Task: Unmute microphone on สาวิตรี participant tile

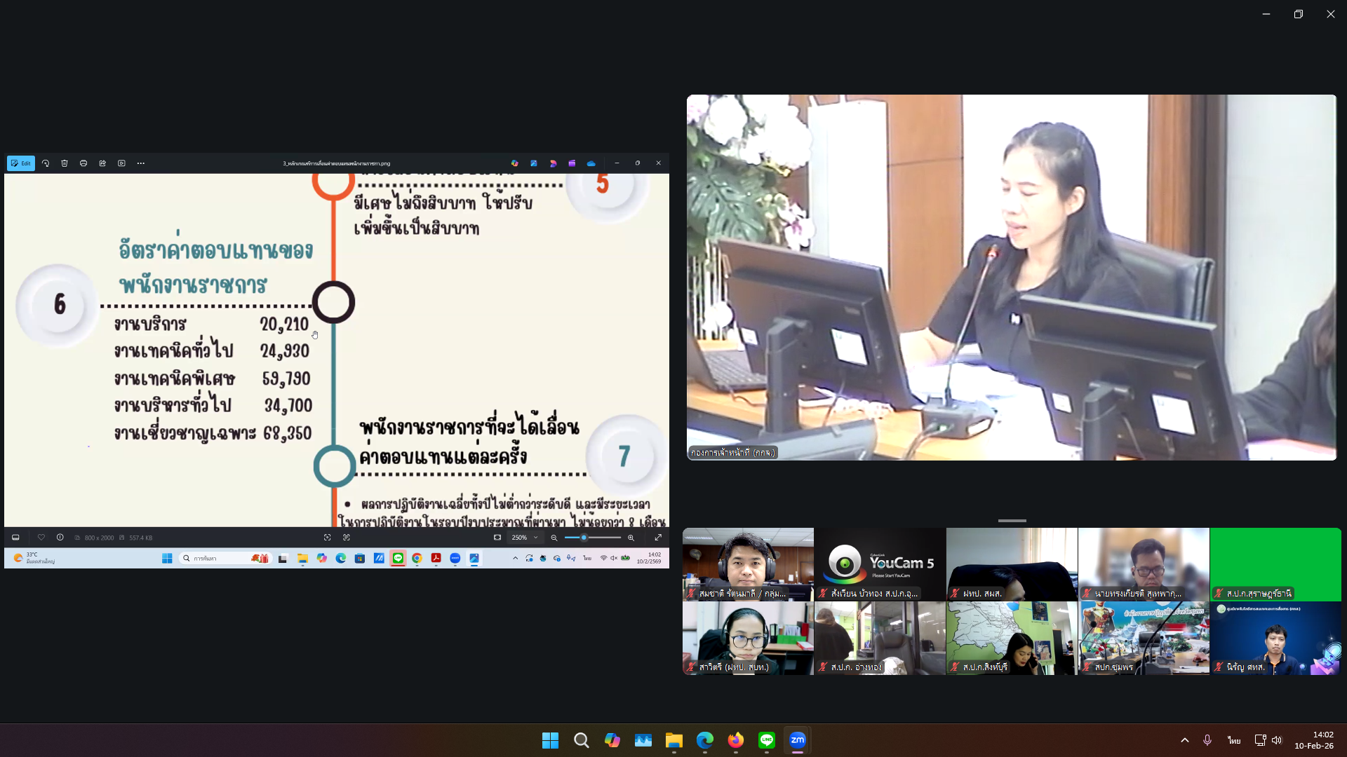Action: click(690, 668)
